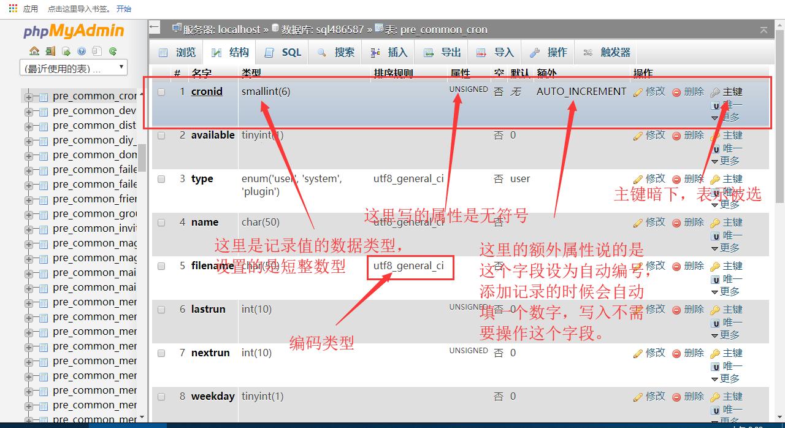This screenshot has height=428, width=785.
Task: Click table icon beside pre_common_dev entry
Action: point(44,112)
